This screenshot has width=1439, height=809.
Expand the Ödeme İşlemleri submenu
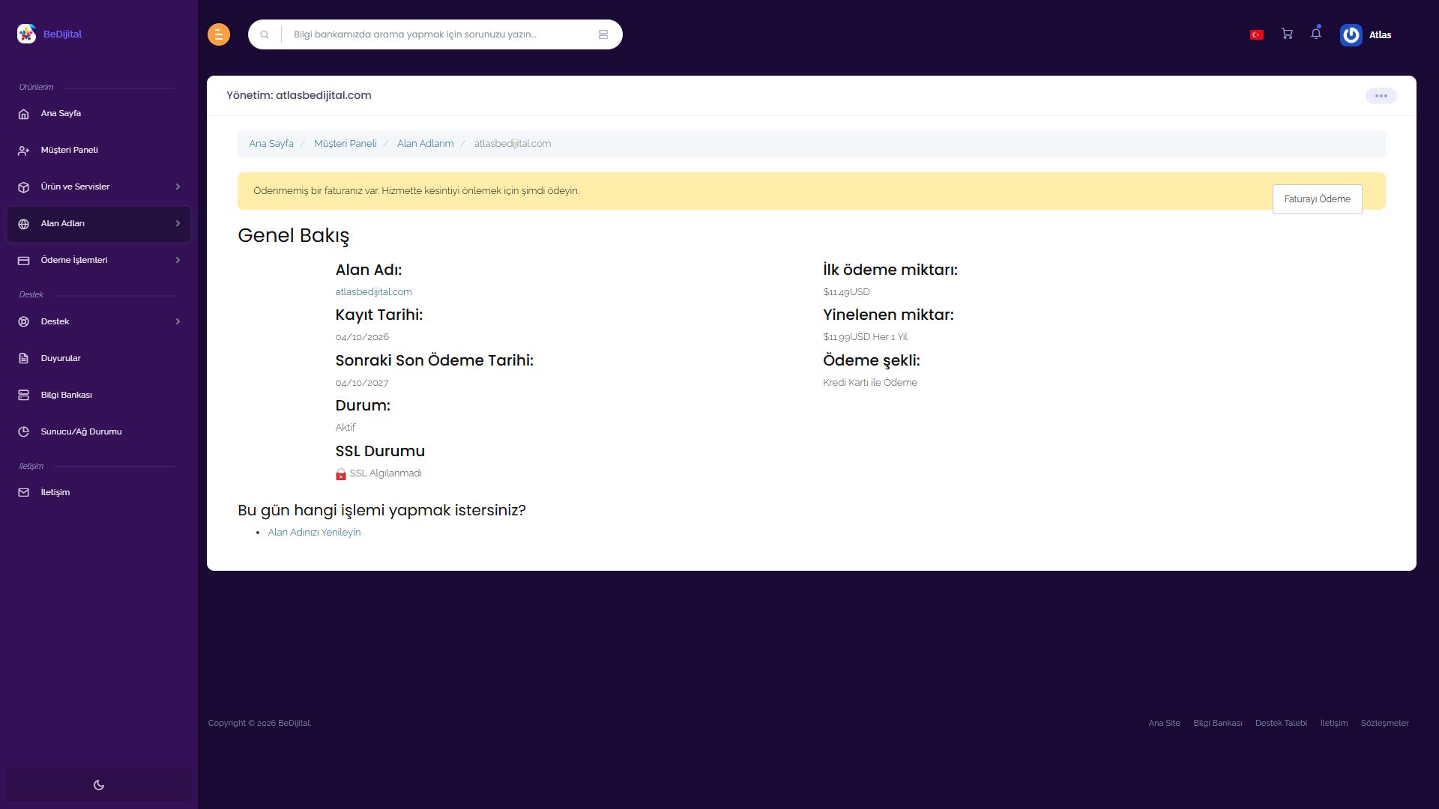click(99, 260)
